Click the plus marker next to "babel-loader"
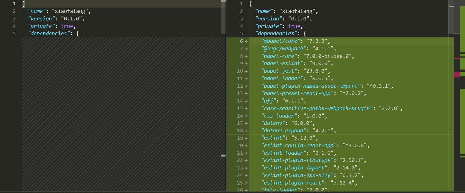Image resolution: width=465 pixels, height=193 pixels. (246, 78)
